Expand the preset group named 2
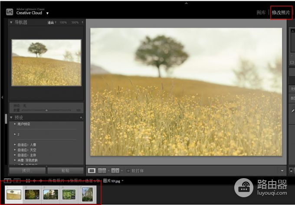The height and width of the screenshot is (205, 295). pyautogui.click(x=15, y=134)
